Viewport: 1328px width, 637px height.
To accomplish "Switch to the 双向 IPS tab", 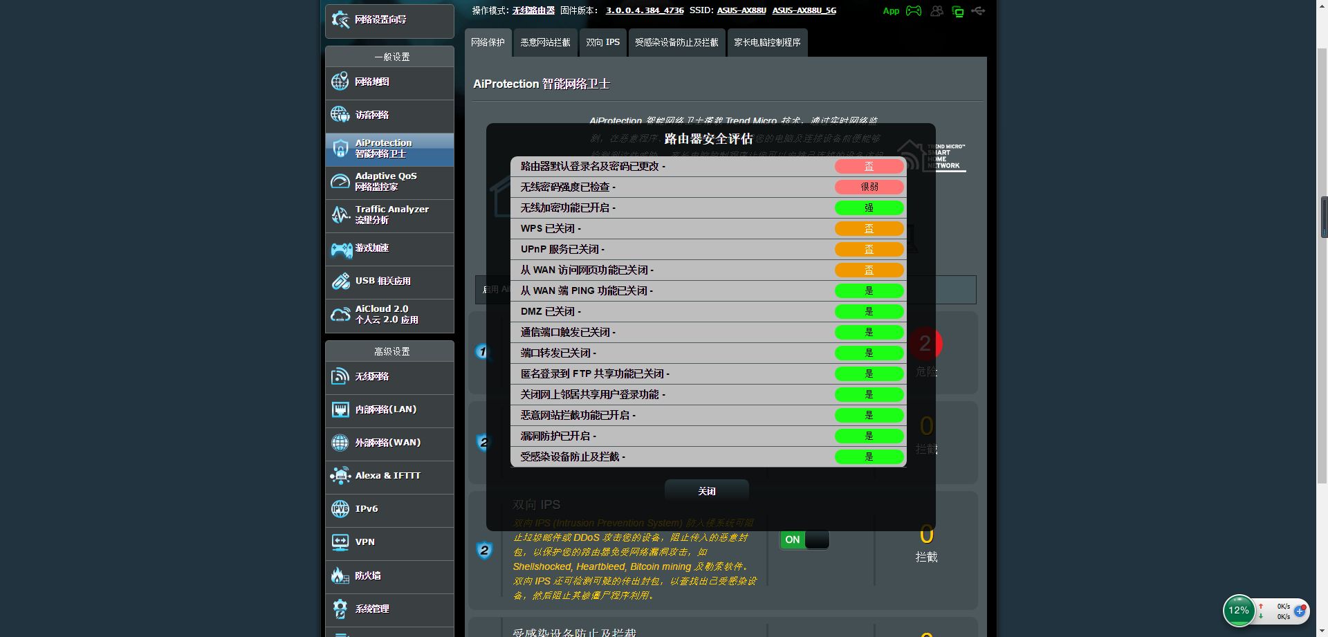I will click(x=602, y=42).
